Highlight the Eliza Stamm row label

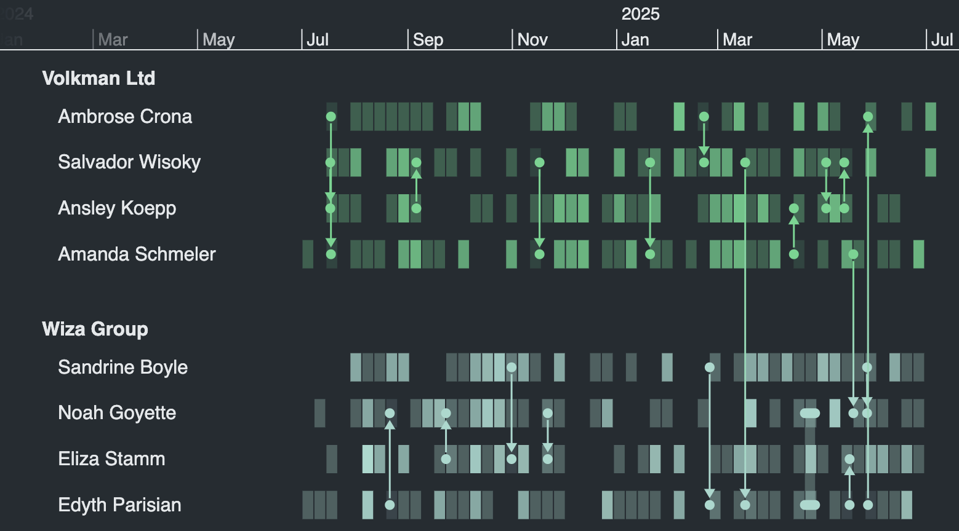point(111,458)
